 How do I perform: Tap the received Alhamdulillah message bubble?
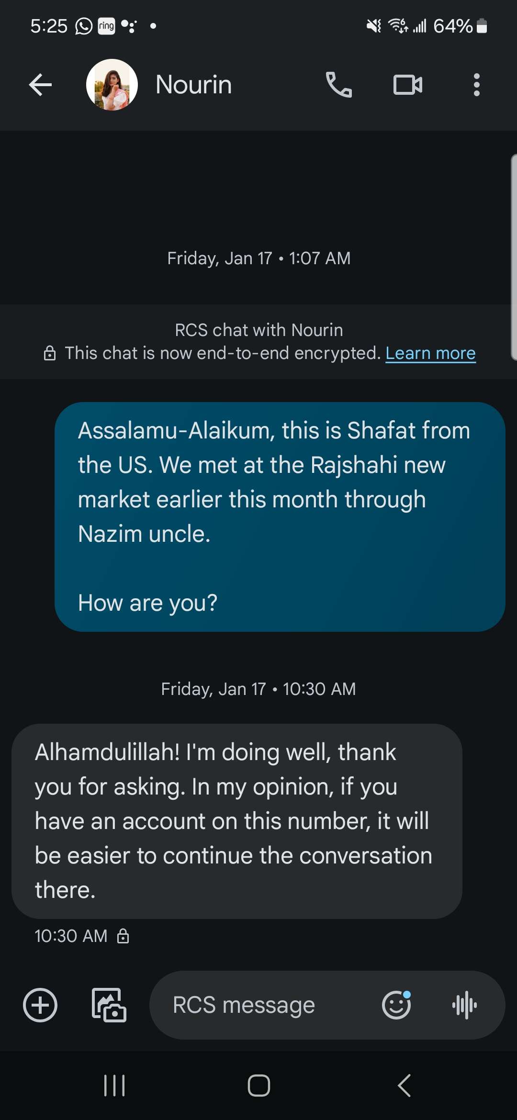(x=237, y=821)
